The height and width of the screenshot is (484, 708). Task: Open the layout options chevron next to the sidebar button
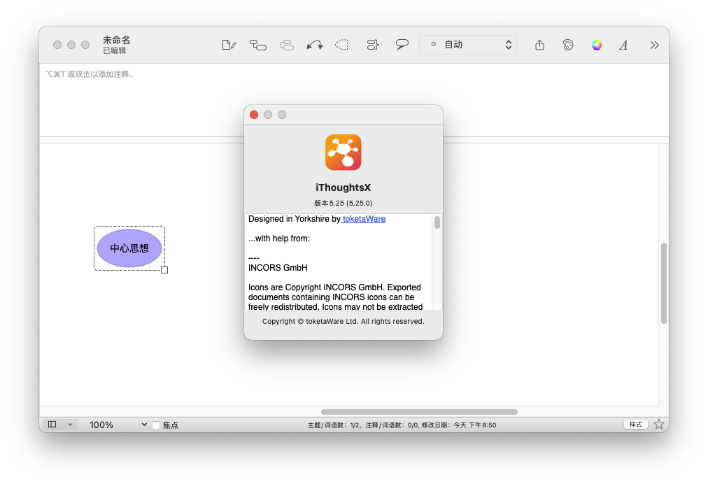(70, 425)
